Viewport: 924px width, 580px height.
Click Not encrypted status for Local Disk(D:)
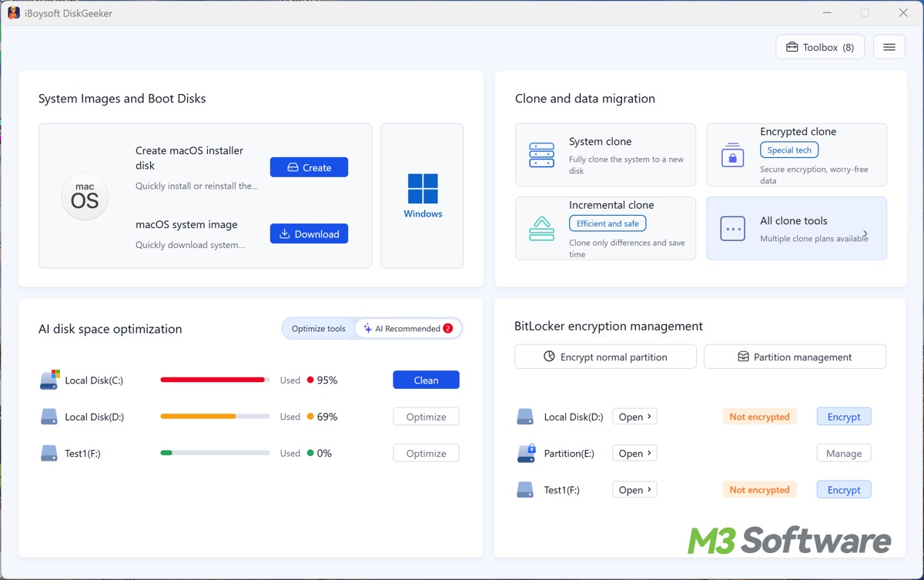coord(759,417)
